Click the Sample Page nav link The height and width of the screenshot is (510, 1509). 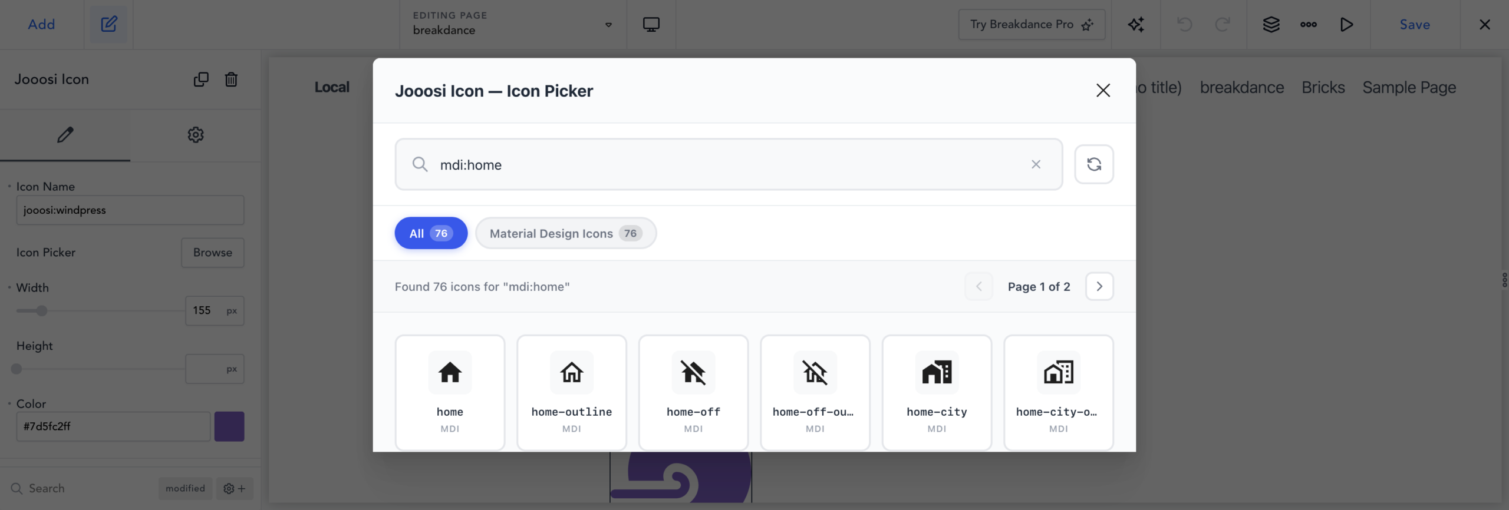click(1409, 87)
